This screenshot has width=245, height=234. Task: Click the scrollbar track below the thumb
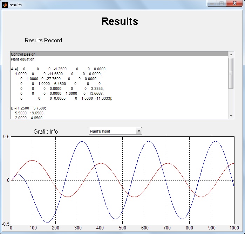tap(231, 101)
